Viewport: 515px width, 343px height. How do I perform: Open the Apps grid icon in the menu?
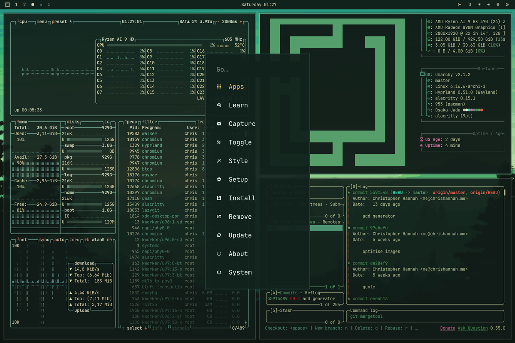tap(219, 87)
